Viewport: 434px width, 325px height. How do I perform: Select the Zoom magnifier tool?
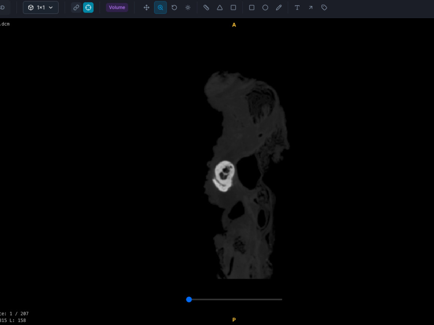[x=160, y=7]
